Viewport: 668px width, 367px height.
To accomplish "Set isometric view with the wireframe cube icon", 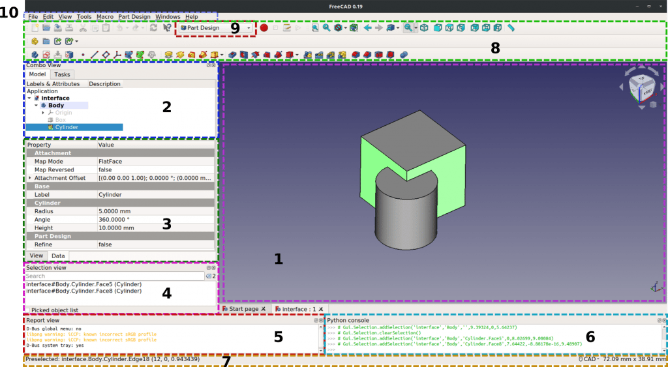I will 424,27.
